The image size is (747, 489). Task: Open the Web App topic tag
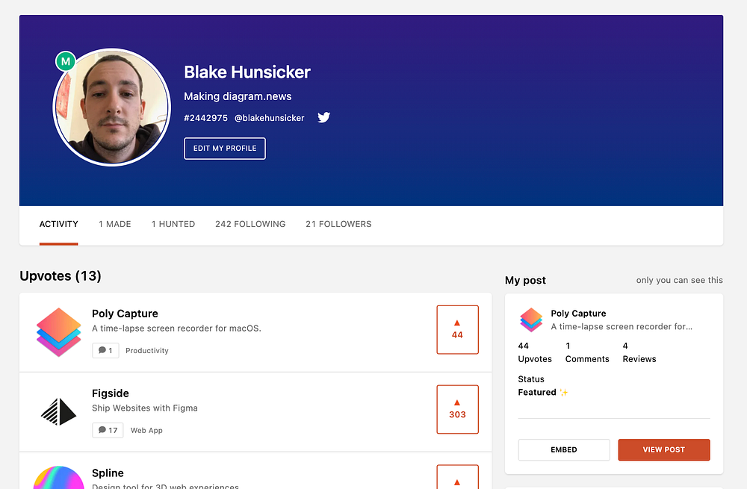(146, 430)
